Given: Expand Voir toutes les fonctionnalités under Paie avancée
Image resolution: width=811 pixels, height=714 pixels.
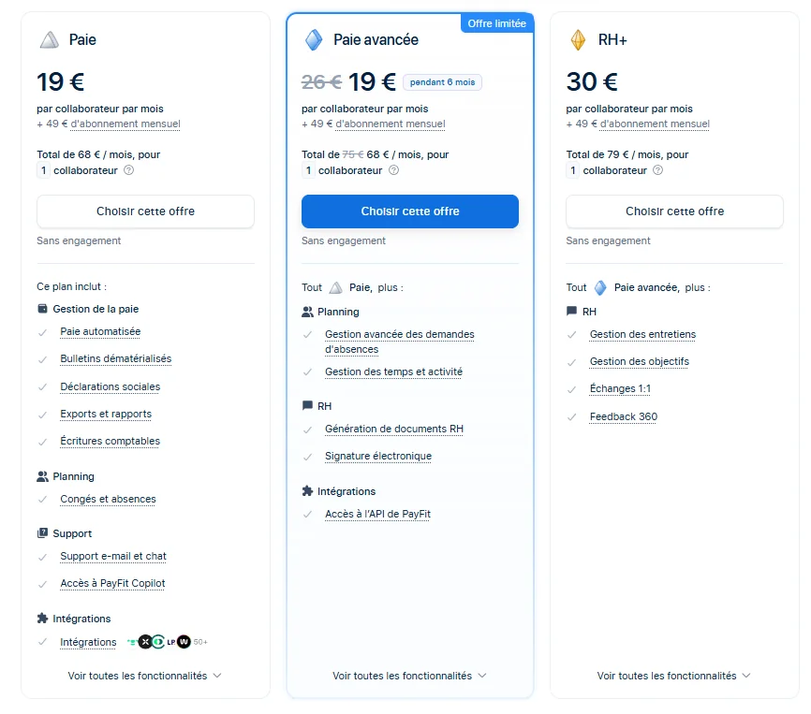Looking at the screenshot, I should pos(409,676).
